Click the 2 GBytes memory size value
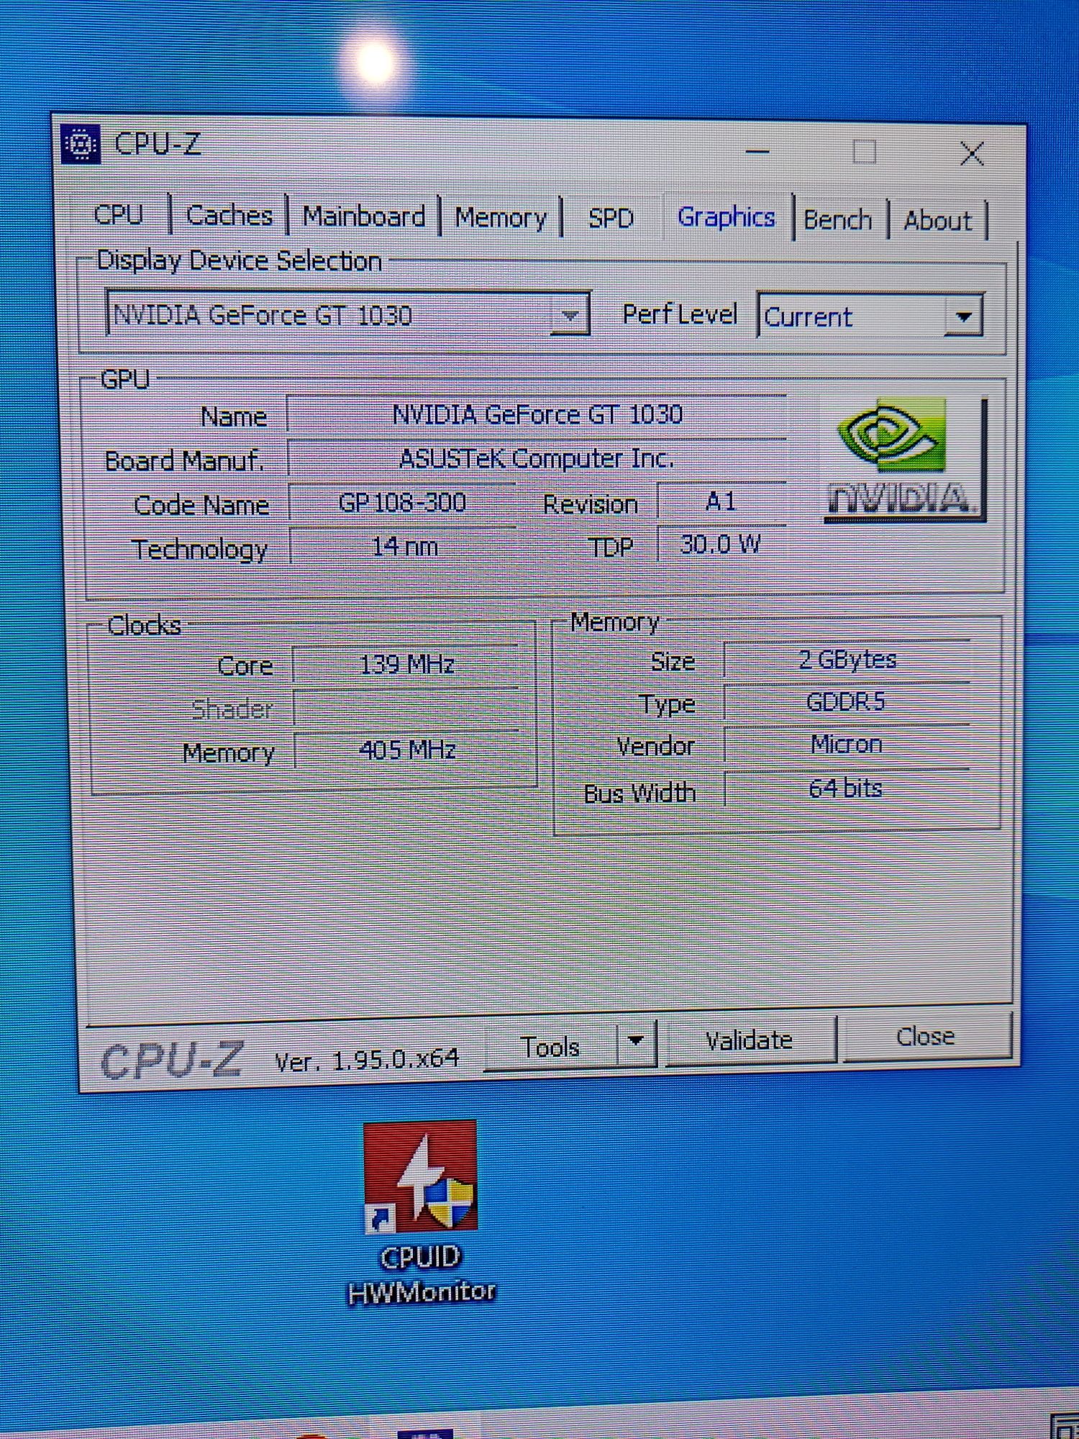1079x1439 pixels. pos(847,659)
